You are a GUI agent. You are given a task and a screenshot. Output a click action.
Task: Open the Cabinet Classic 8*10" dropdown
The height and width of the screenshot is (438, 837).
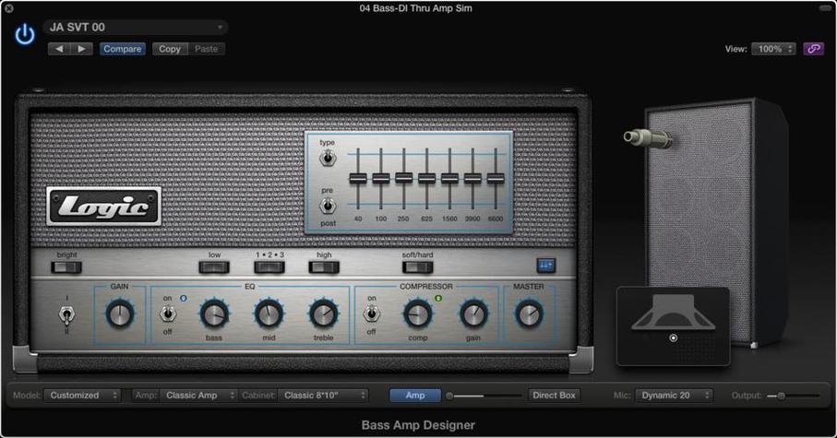pyautogui.click(x=323, y=396)
